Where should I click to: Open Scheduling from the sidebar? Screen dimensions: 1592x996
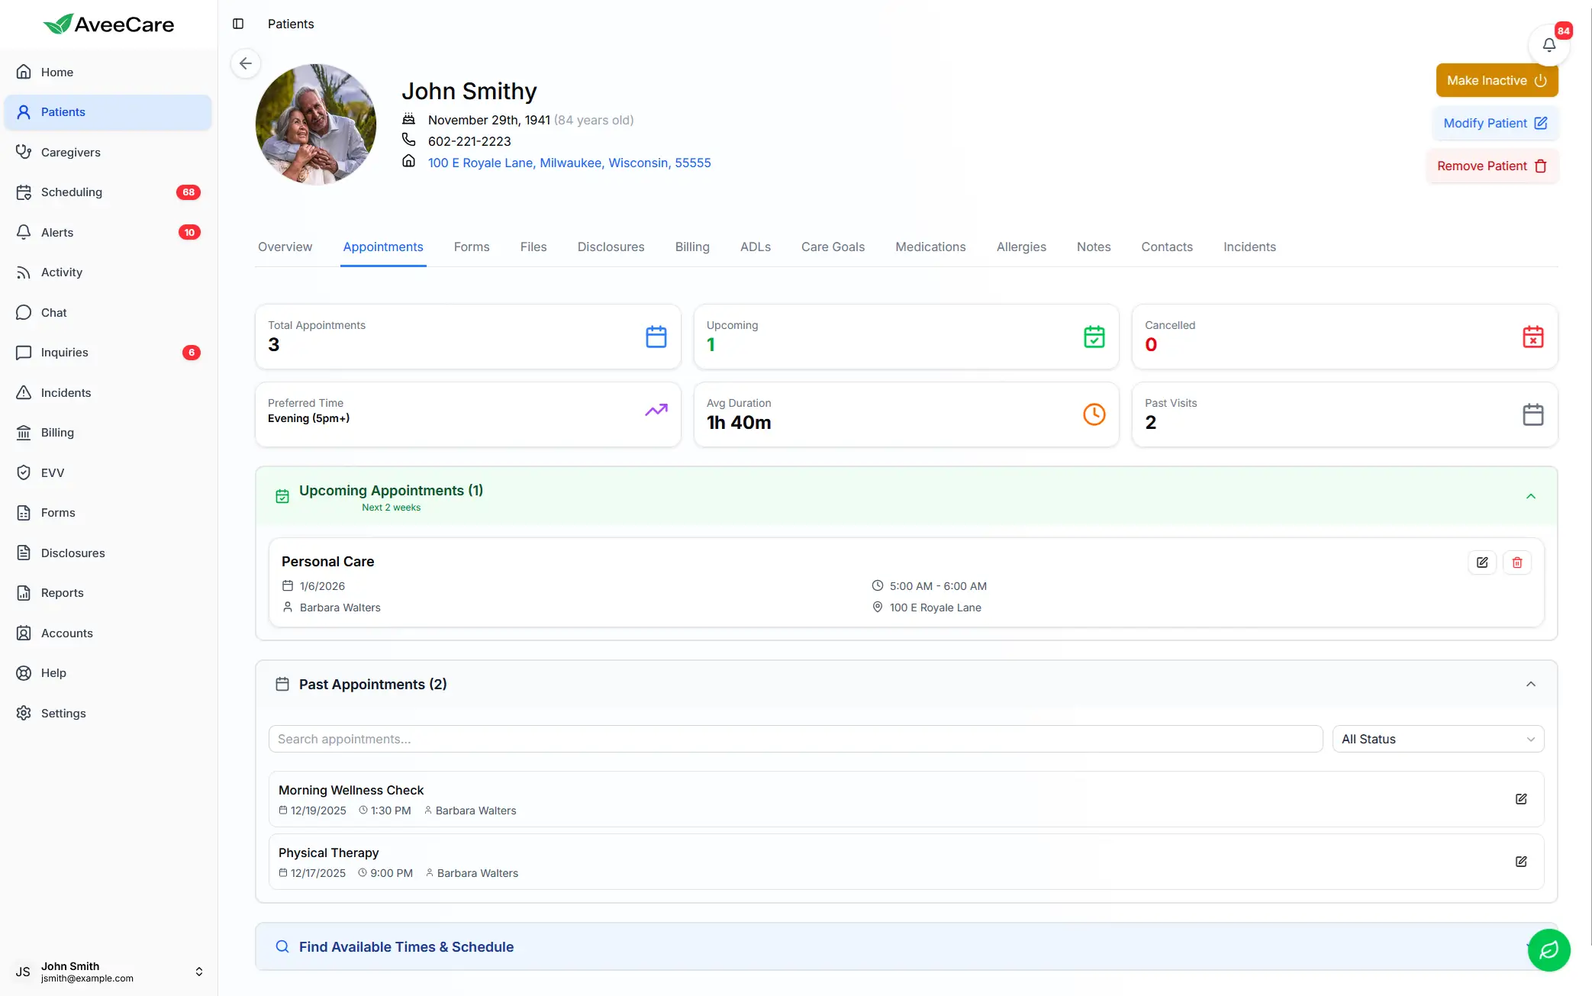(71, 192)
